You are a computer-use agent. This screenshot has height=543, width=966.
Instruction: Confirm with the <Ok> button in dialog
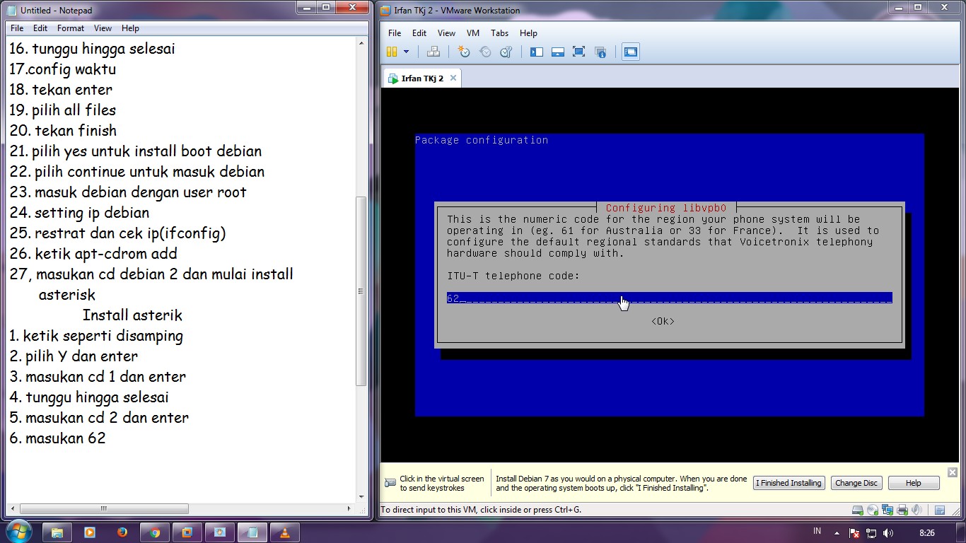[663, 321]
